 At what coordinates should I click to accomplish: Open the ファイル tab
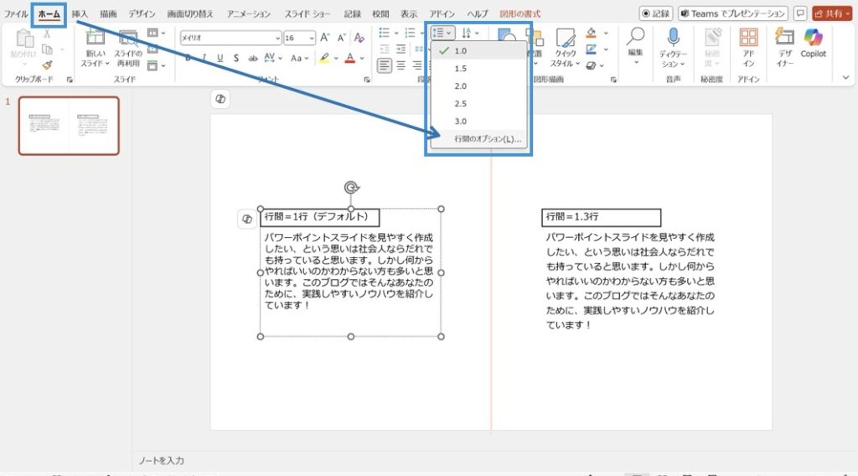click(x=16, y=13)
